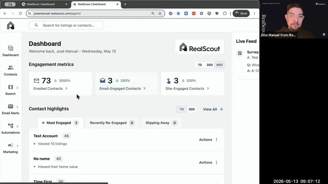Open the Site-Engaged Contacts link
This screenshot has width=328, height=184.
click(x=185, y=88)
